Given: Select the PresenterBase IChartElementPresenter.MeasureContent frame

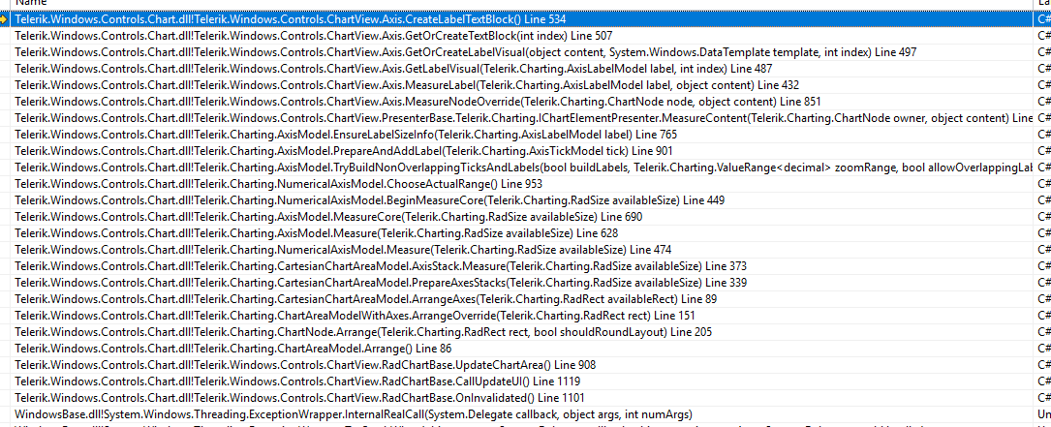Looking at the screenshot, I should [x=523, y=118].
